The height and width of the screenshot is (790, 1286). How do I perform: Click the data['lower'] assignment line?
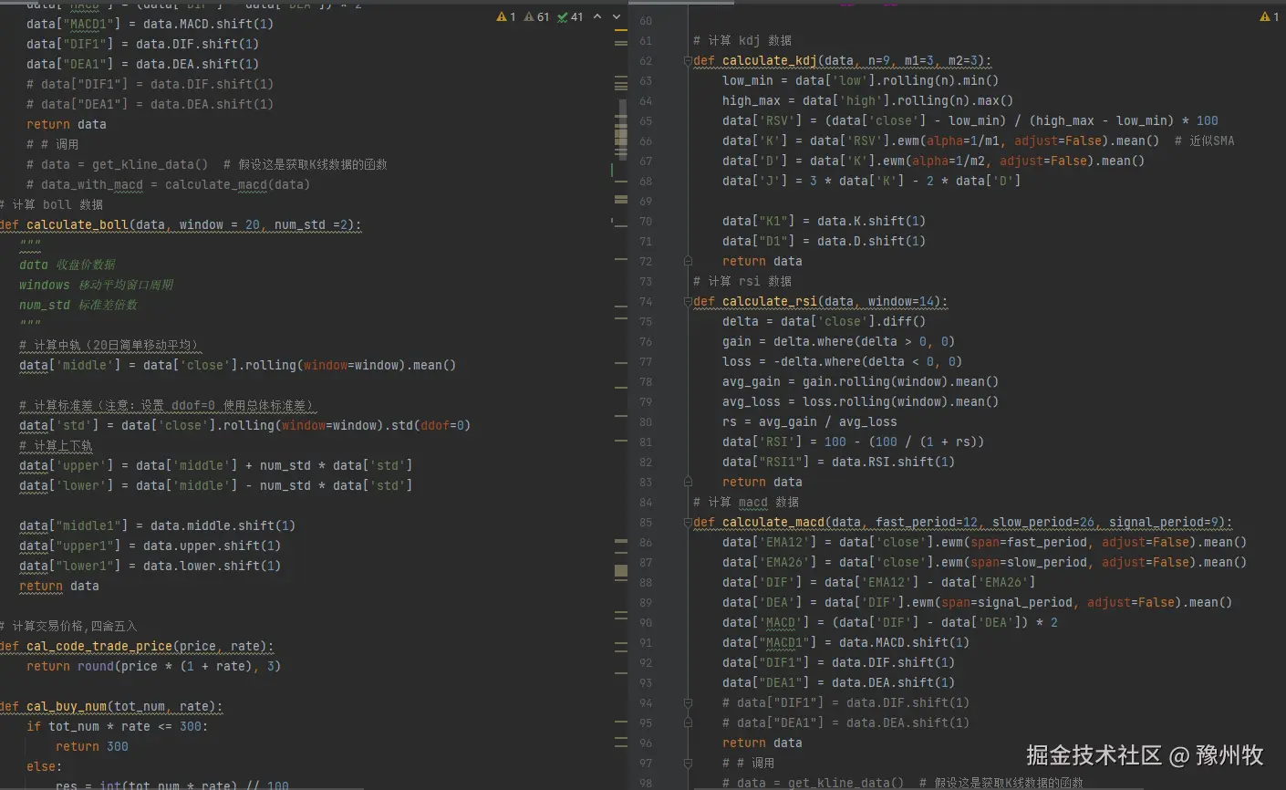pyautogui.click(x=216, y=486)
